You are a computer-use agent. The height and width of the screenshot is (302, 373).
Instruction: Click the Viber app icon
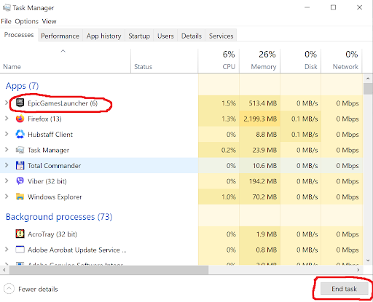tap(20, 181)
